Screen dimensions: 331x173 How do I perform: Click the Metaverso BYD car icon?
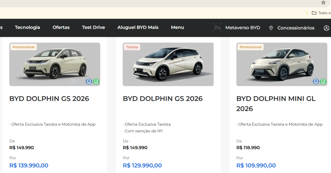pyautogui.click(x=217, y=28)
